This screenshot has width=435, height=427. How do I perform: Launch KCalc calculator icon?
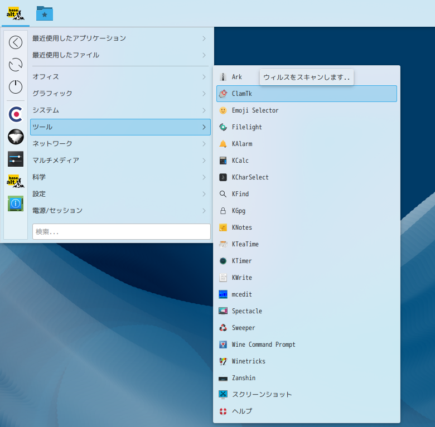tap(223, 161)
